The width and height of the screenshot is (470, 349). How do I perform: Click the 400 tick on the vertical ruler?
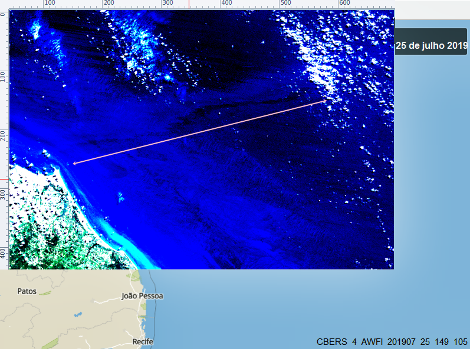(3, 254)
